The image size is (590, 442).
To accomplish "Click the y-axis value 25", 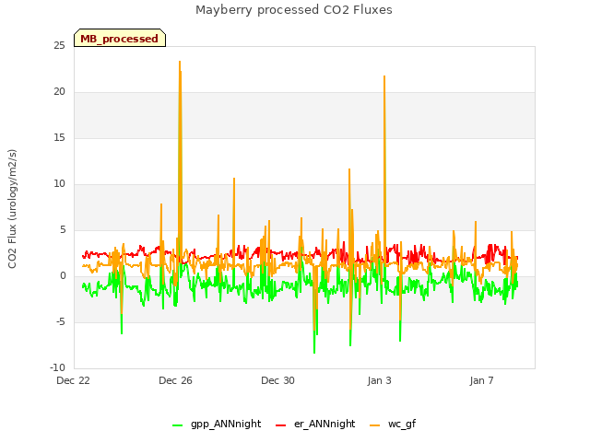I will coord(59,46).
